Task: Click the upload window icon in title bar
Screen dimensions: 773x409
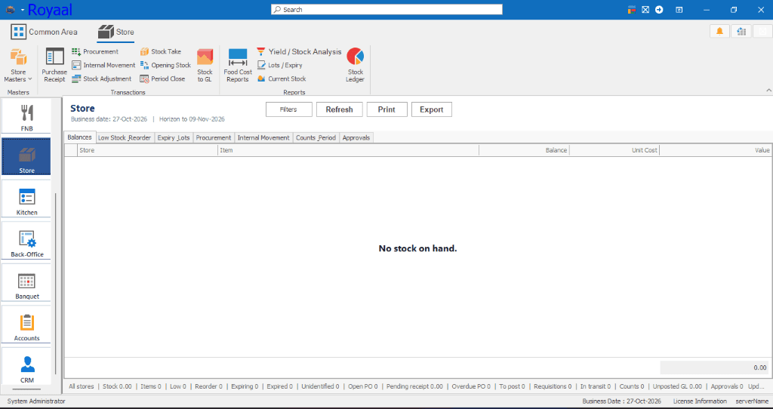Action: pos(679,9)
